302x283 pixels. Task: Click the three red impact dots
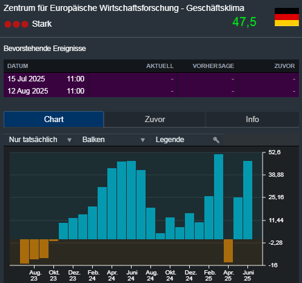click(16, 24)
